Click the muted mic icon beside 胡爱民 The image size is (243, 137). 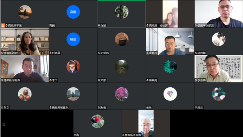[99, 53]
